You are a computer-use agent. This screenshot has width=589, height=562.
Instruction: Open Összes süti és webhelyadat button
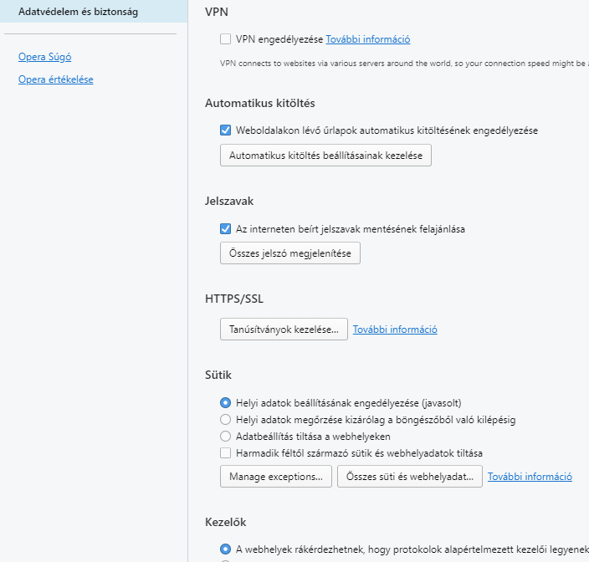coord(409,477)
